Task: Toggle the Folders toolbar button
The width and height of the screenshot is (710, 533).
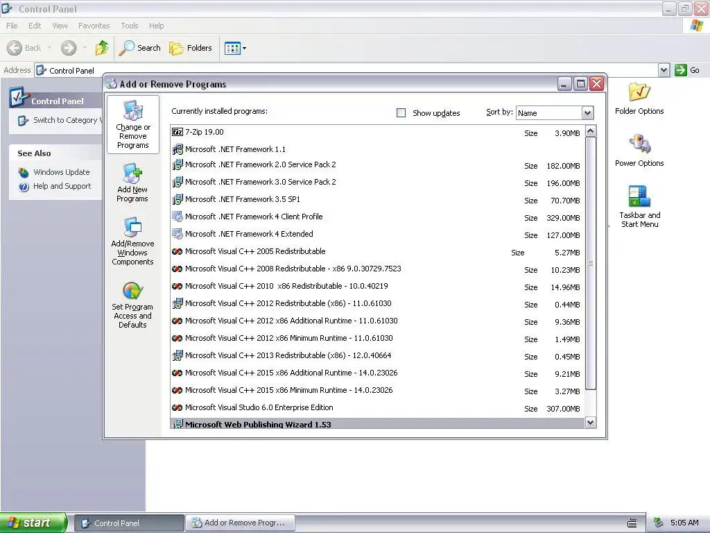Action: [190, 48]
